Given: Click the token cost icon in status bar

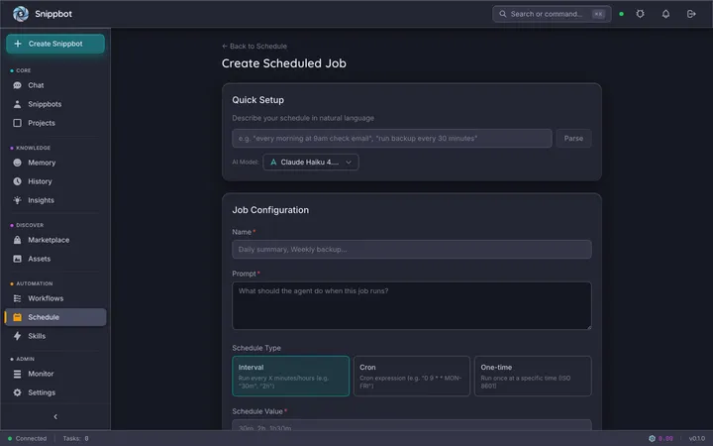Looking at the screenshot, I should 652,438.
